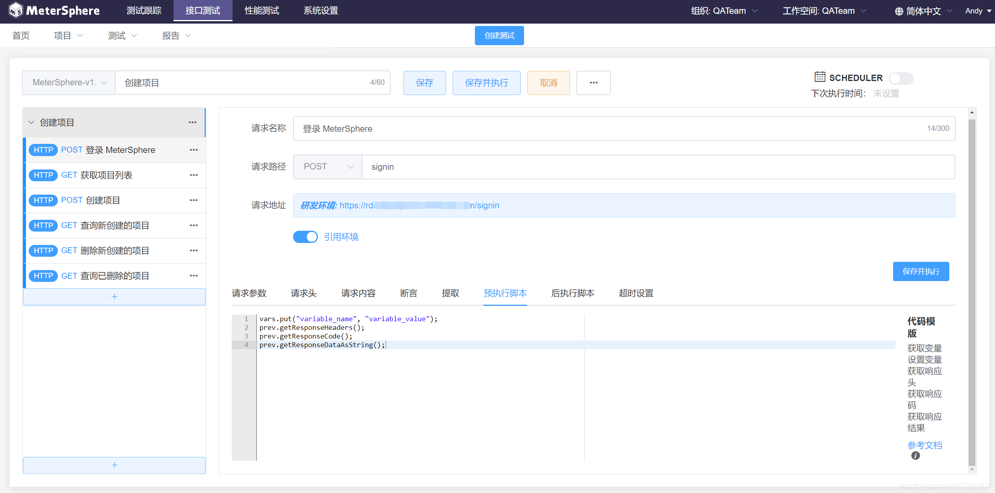
Task: Switch to the 请求头 tab
Action: tap(303, 293)
